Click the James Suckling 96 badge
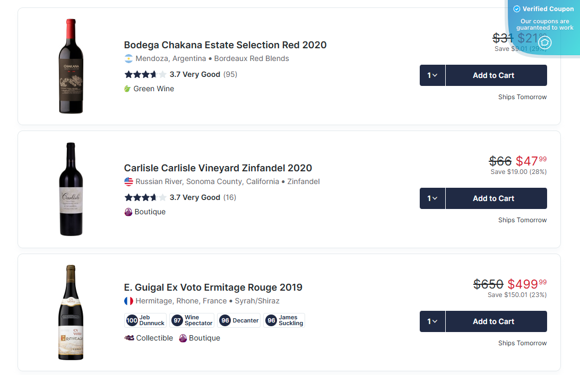Screen dimensions: 580x375 tap(284, 320)
